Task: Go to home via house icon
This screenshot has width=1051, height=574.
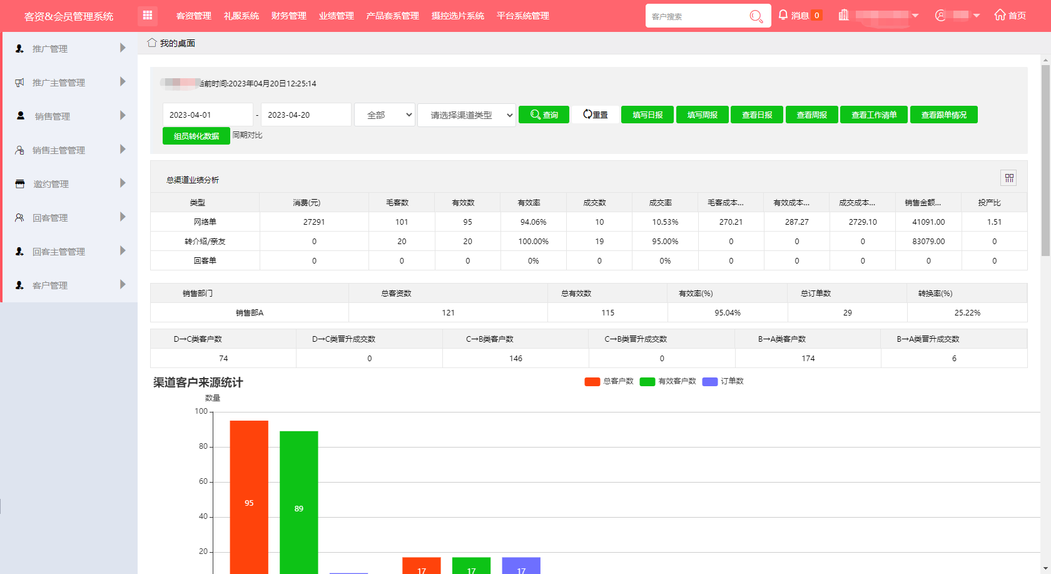Action: pyautogui.click(x=1000, y=14)
